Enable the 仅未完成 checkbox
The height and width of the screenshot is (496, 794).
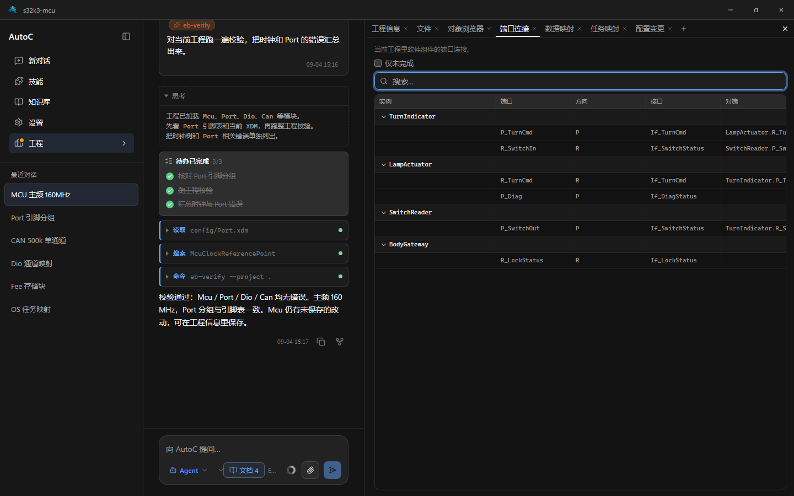(378, 63)
